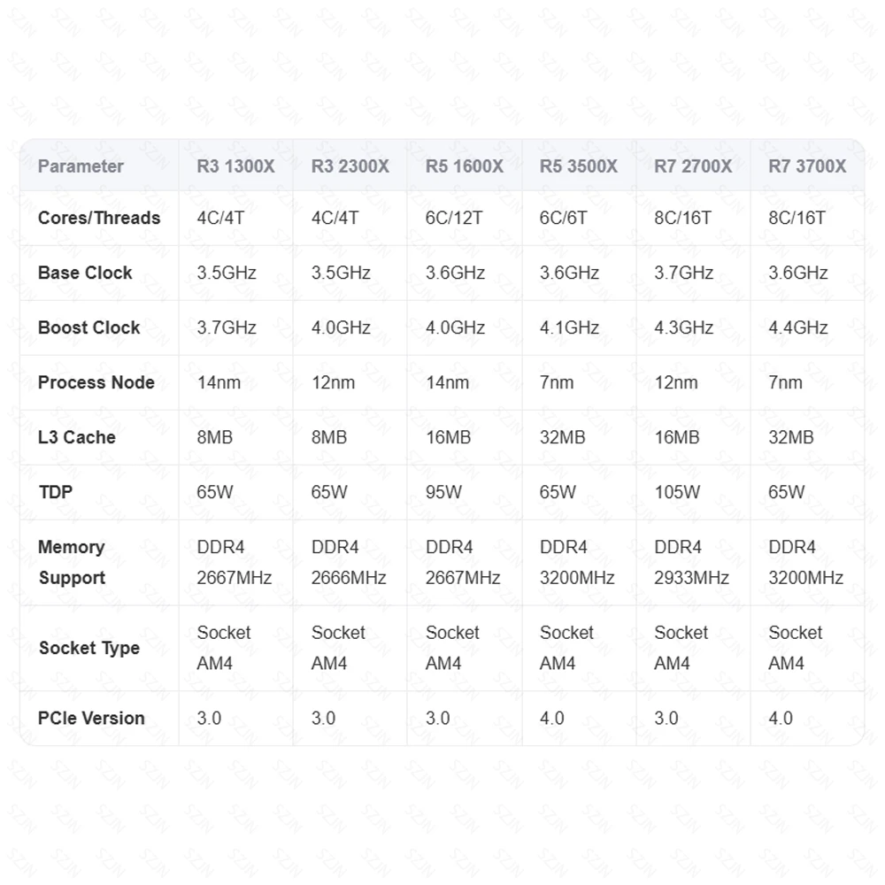Click the R5 3500X column header
The height and width of the screenshot is (885, 885).
click(578, 166)
